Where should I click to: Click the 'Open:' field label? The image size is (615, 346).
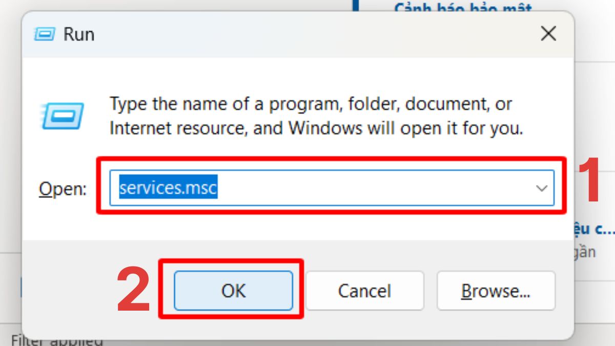point(63,189)
